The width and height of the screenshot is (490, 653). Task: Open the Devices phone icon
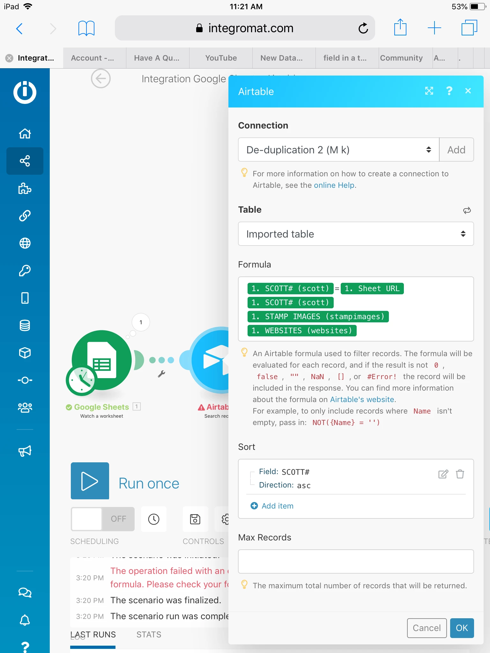click(x=25, y=298)
